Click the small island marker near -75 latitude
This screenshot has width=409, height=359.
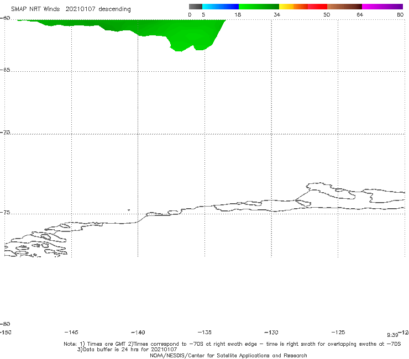129,210
